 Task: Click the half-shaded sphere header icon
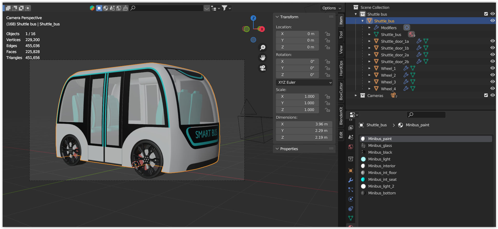pyautogui.click(x=106, y=8)
